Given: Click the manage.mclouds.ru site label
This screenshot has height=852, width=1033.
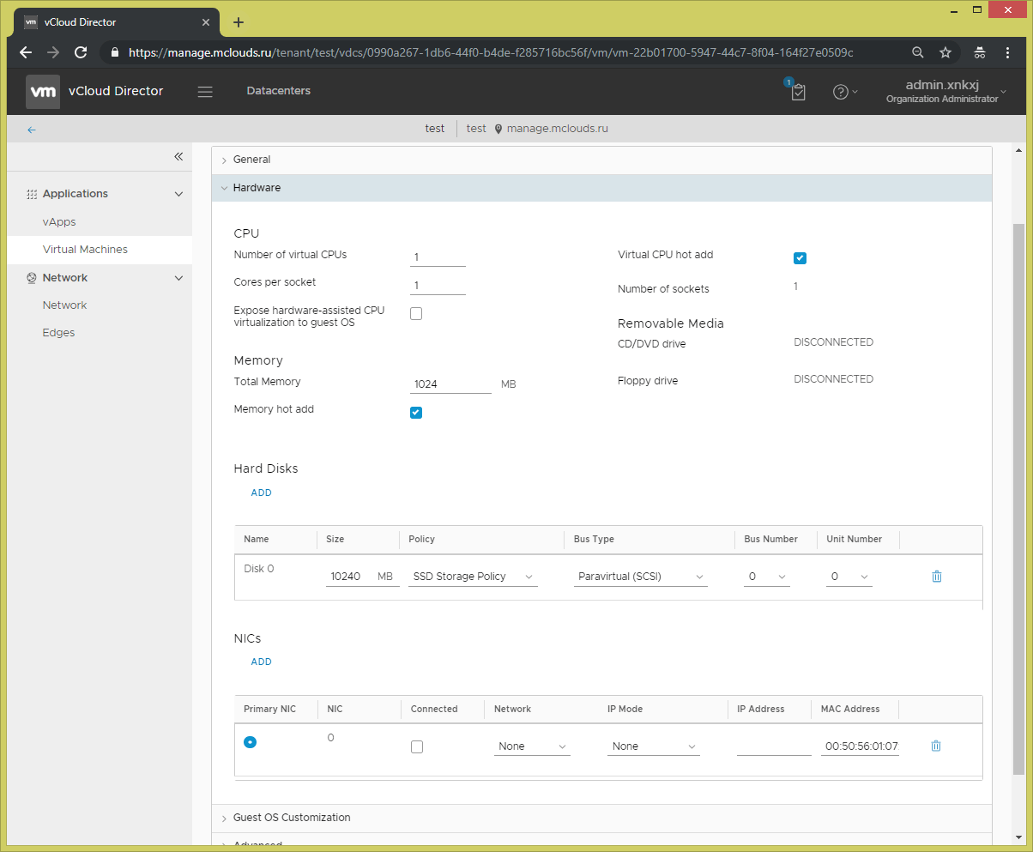Looking at the screenshot, I should coord(558,129).
